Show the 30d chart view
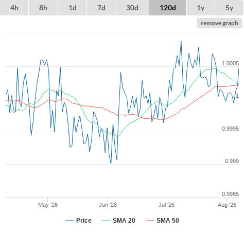The width and height of the screenshot is (244, 234). [x=132, y=8]
